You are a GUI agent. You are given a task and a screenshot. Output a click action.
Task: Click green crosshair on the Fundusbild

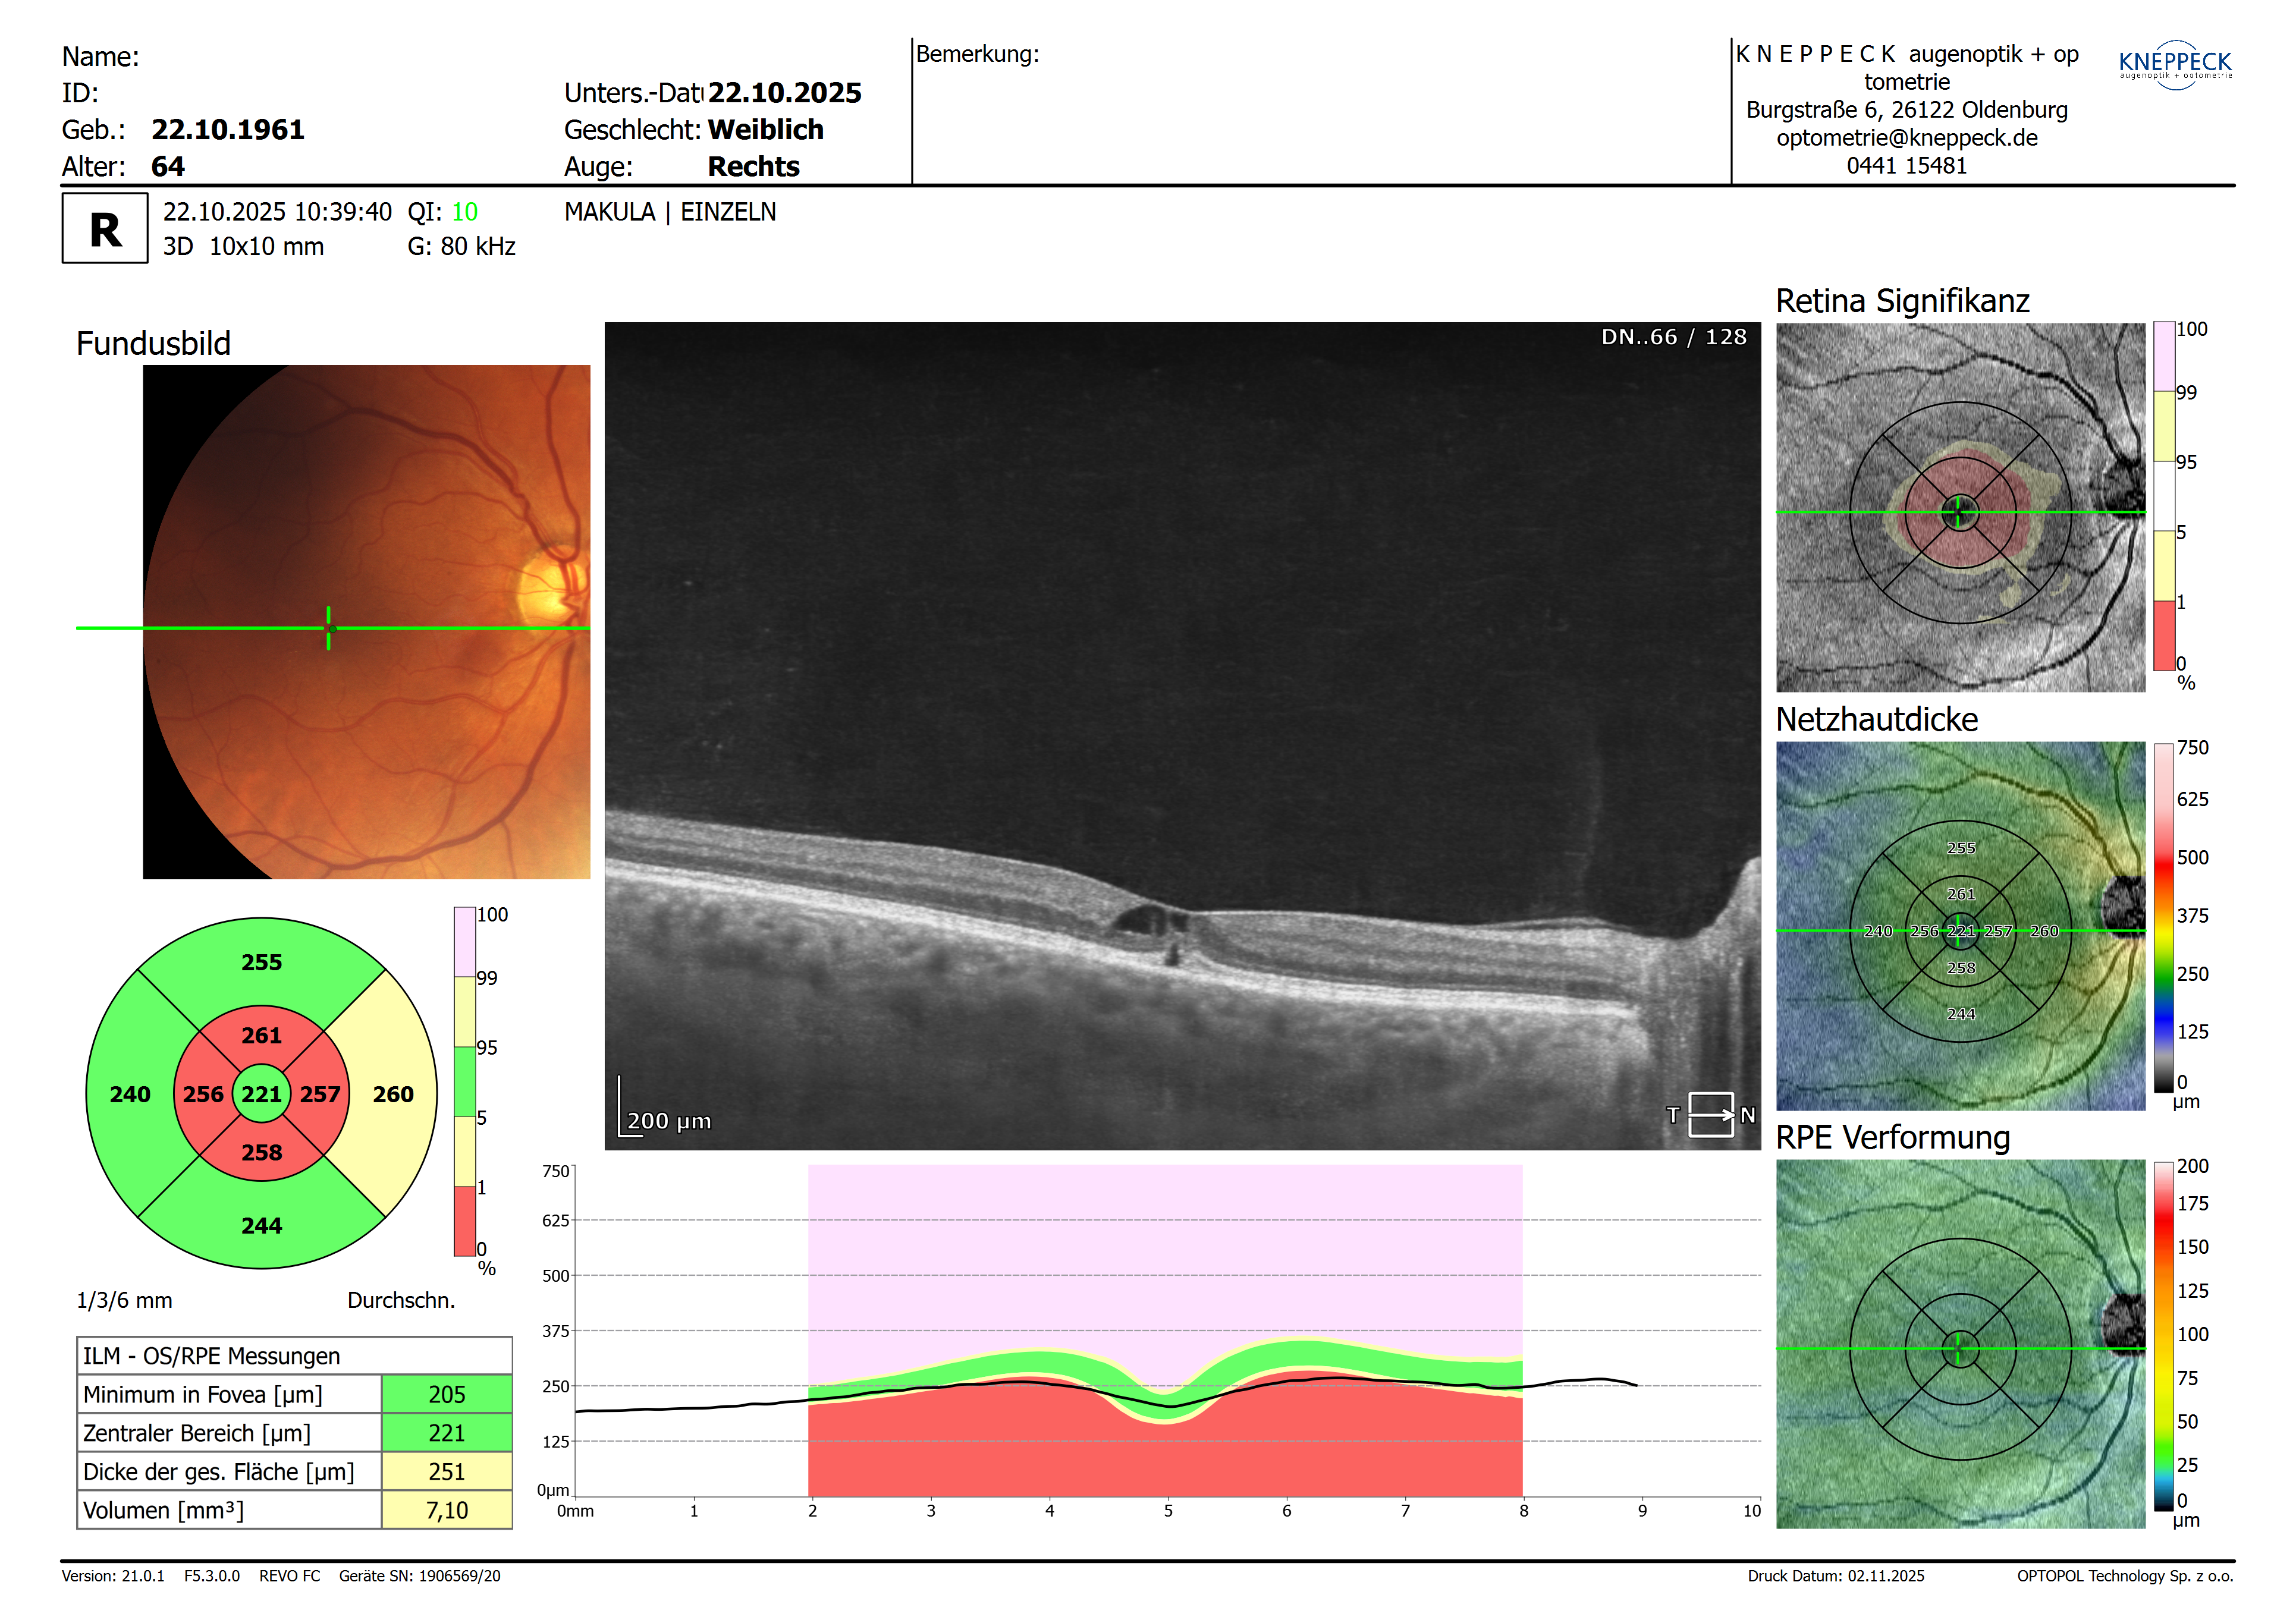[x=328, y=627]
